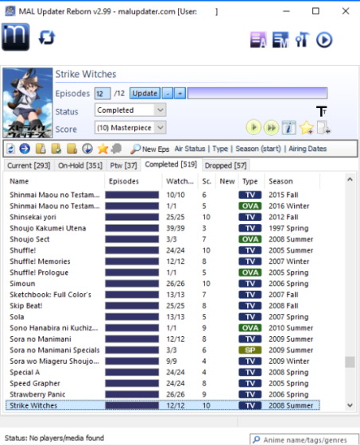Select the Shuffle! Memories row
This screenshot has width=360, height=445.
(x=162, y=261)
